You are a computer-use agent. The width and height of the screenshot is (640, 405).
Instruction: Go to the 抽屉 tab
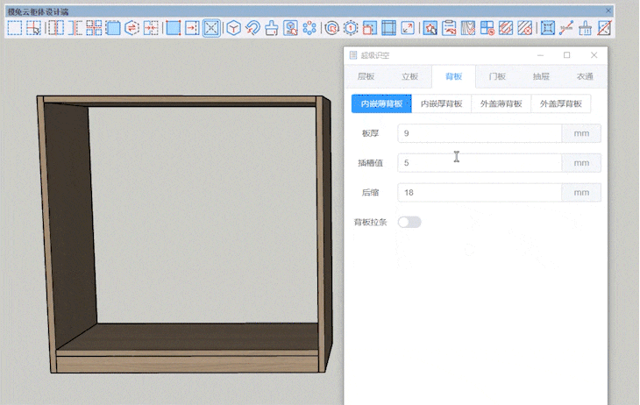click(541, 77)
